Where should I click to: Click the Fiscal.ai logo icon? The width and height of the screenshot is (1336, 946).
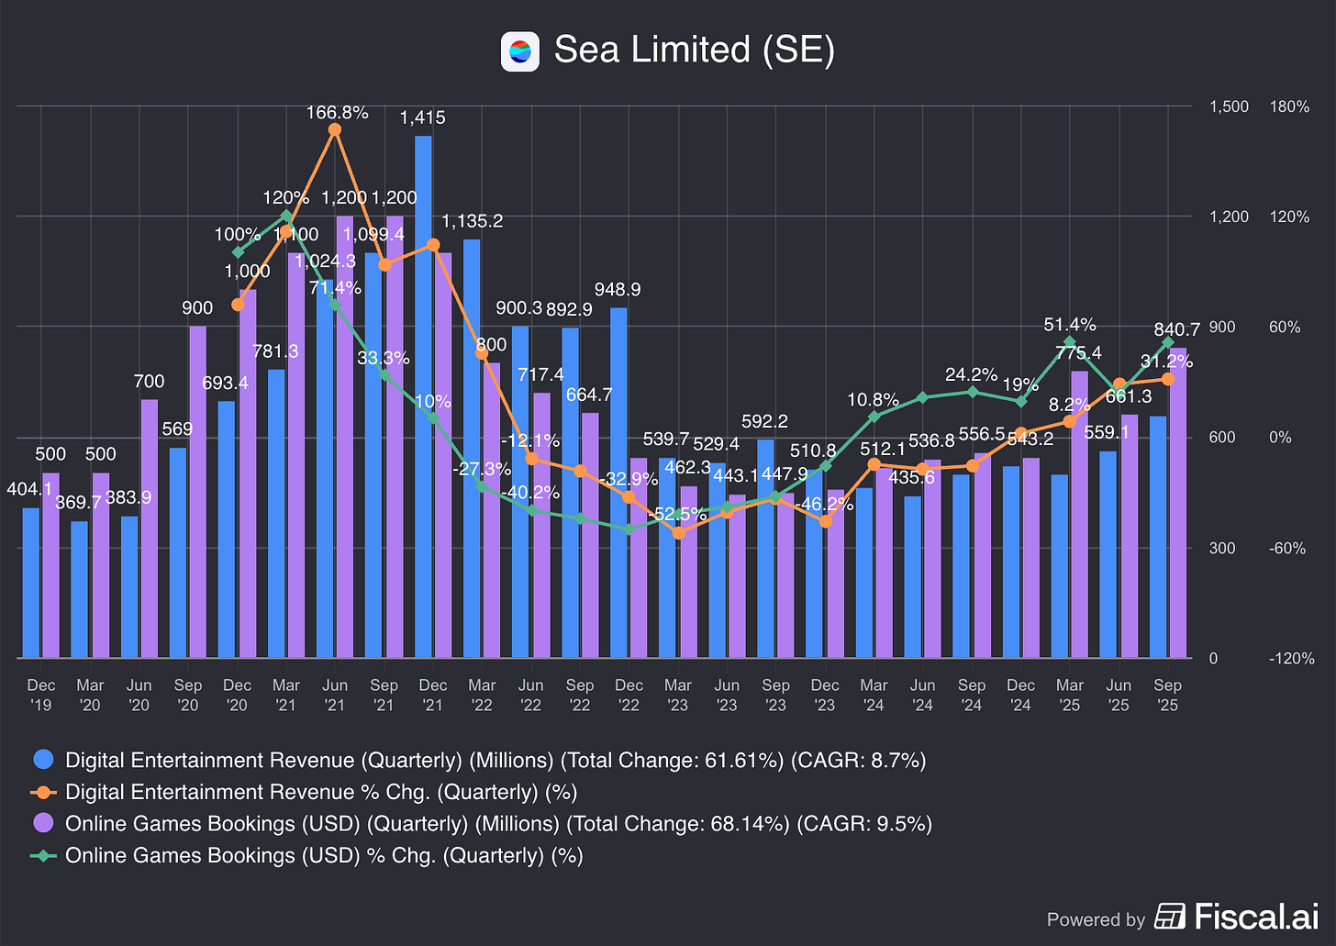pos(1170,916)
